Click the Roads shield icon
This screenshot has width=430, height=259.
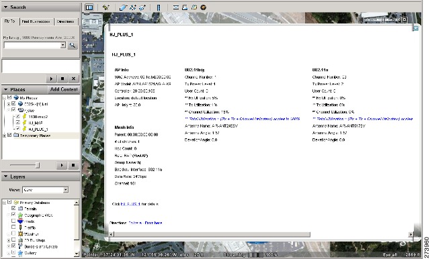point(20,221)
